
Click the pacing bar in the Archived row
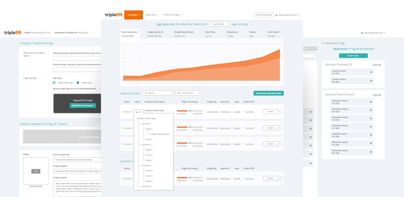[x=190, y=178]
